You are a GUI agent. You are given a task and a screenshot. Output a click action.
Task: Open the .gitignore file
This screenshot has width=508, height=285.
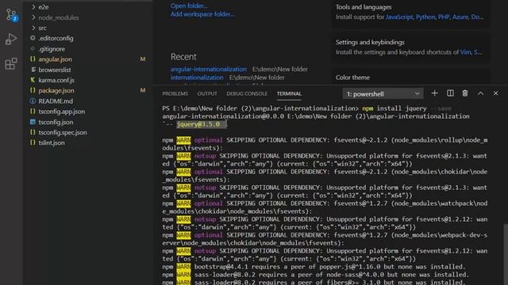click(x=52, y=49)
